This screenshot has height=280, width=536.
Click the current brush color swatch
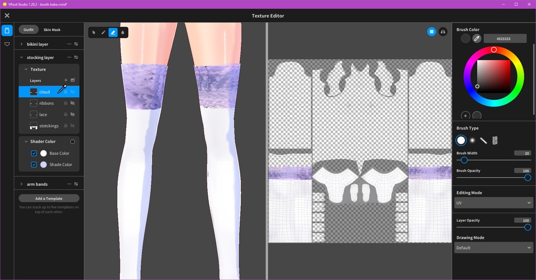(465, 39)
